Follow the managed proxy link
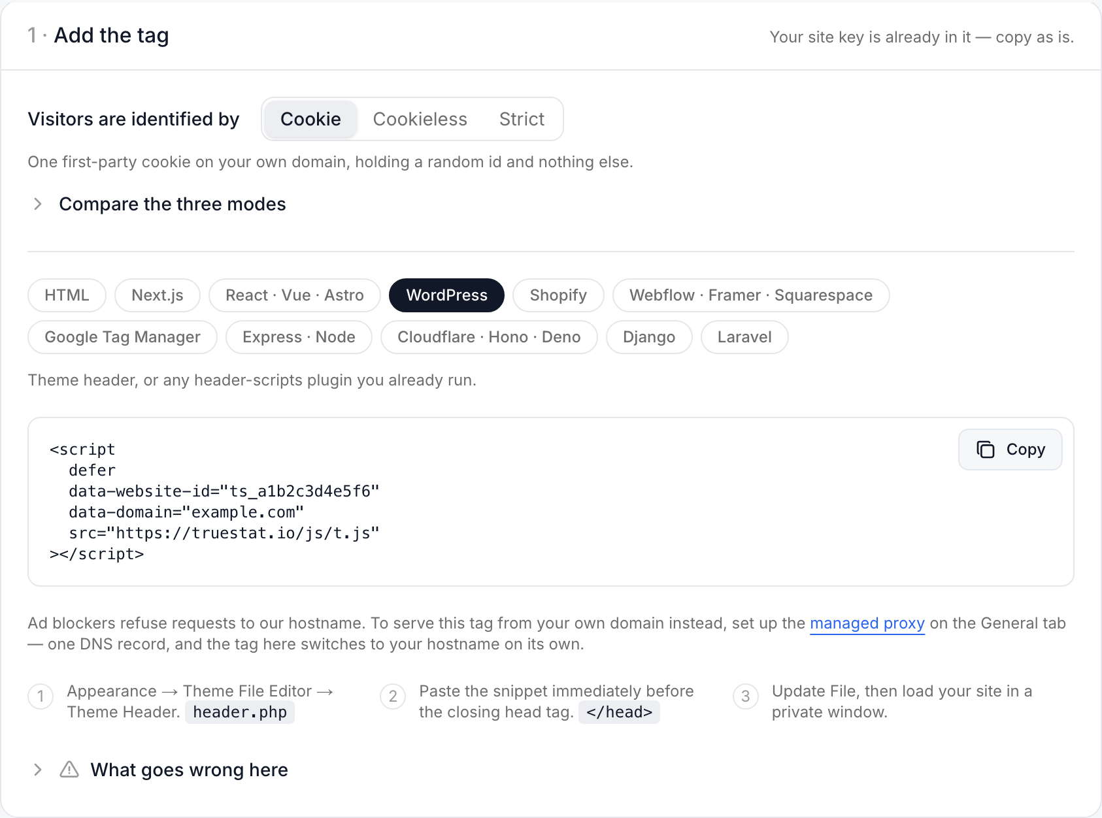 867,623
